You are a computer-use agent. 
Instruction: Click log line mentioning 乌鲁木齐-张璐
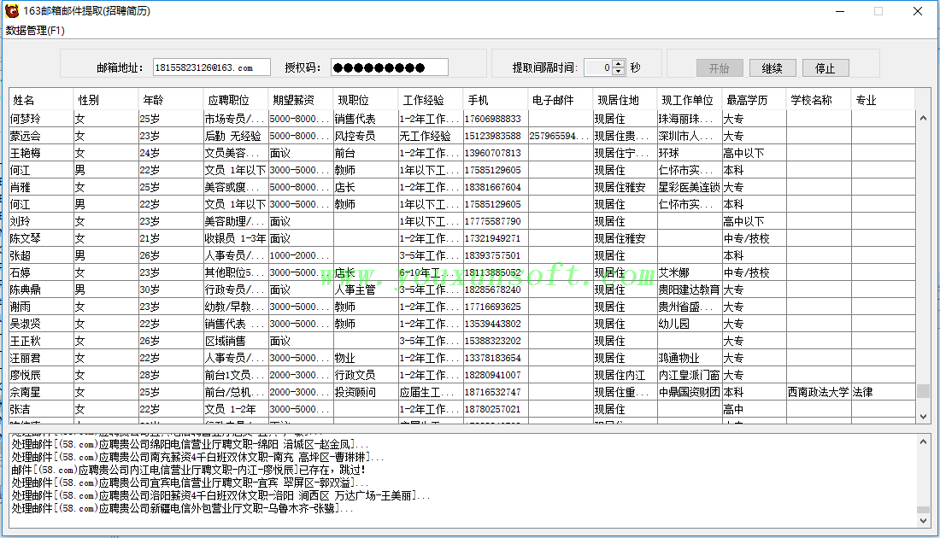pos(182,508)
